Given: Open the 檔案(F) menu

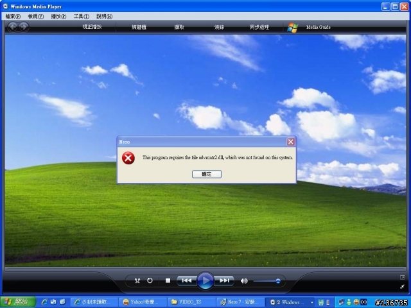Looking at the screenshot, I should point(13,17).
